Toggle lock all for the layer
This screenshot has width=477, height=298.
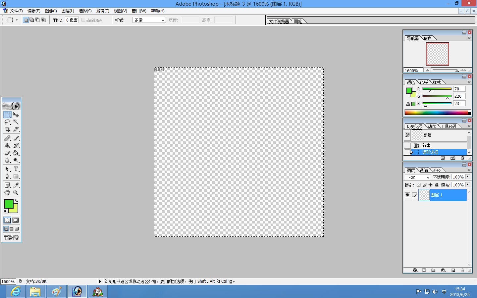coord(437,185)
